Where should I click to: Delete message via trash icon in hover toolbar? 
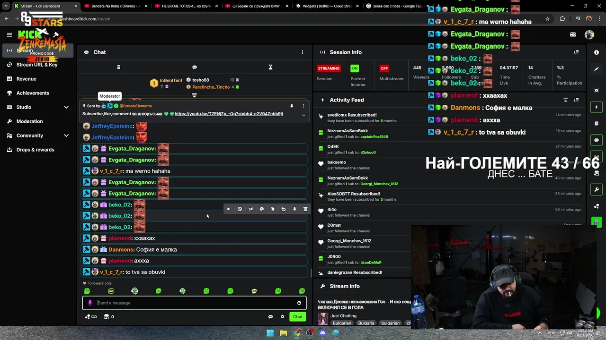[305, 209]
